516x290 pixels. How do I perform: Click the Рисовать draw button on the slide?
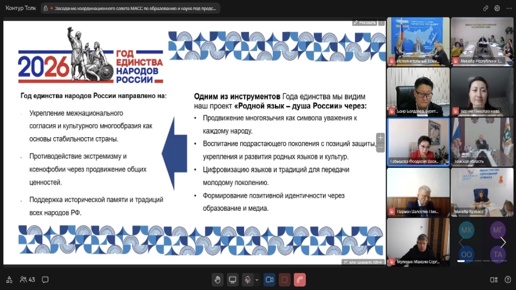click(365, 23)
